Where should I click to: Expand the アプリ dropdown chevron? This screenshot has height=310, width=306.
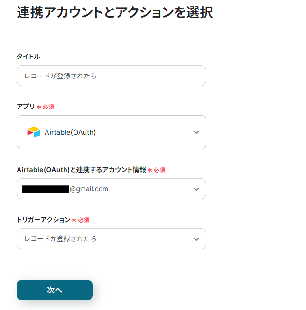(196, 132)
